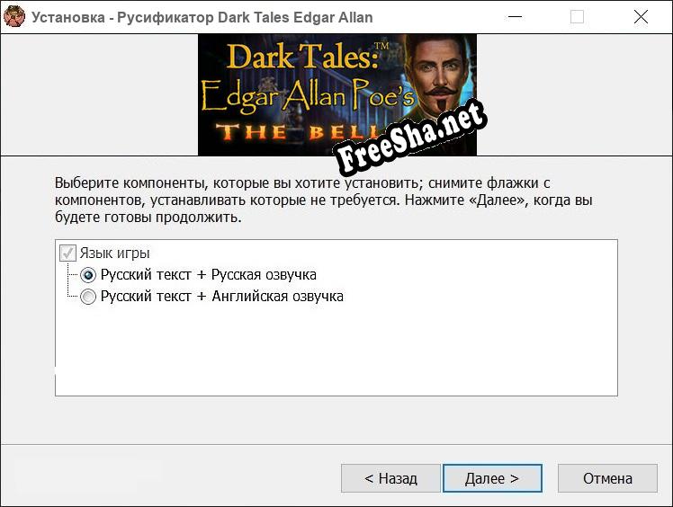Continue with the Далее button
The image size is (673, 507).
click(x=492, y=478)
